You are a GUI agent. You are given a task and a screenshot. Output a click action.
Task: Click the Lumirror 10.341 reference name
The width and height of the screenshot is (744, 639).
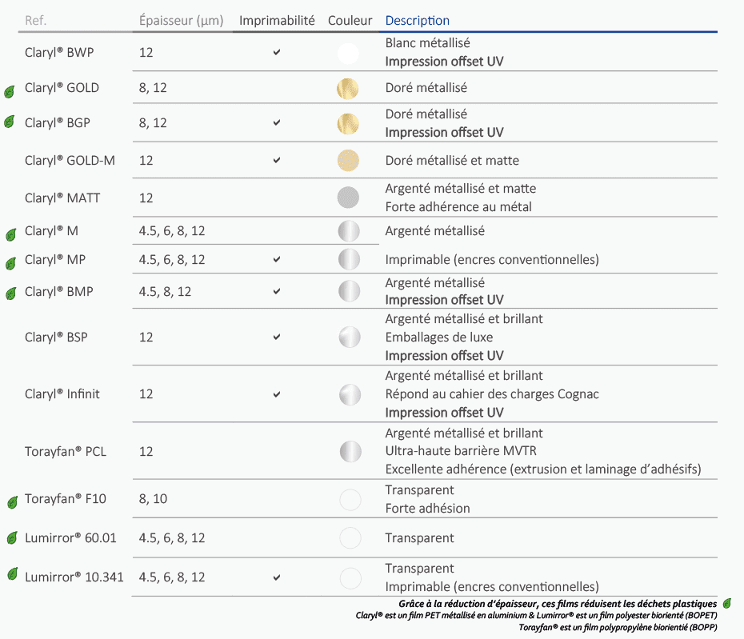pyautogui.click(x=74, y=577)
